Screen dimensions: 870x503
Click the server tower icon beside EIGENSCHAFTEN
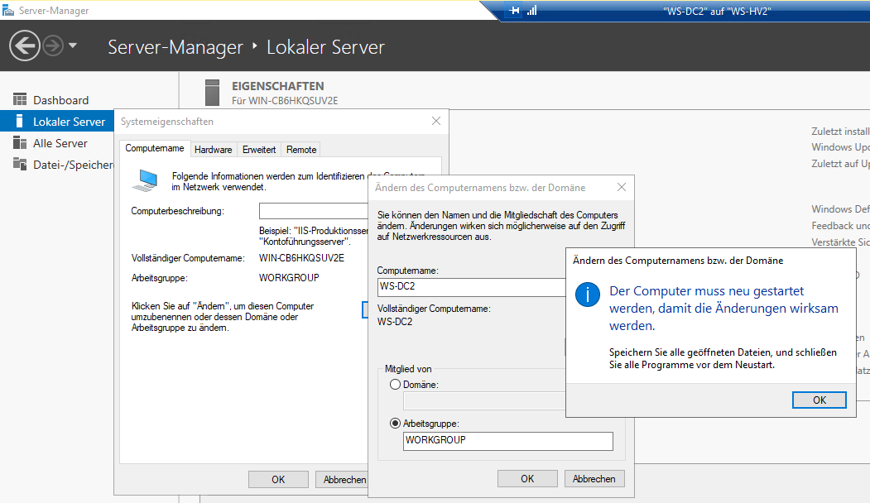tap(212, 92)
